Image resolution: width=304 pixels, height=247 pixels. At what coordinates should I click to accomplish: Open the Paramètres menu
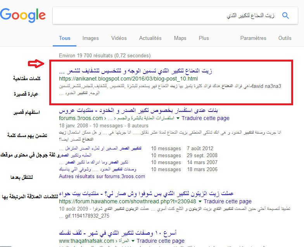(x=253, y=38)
